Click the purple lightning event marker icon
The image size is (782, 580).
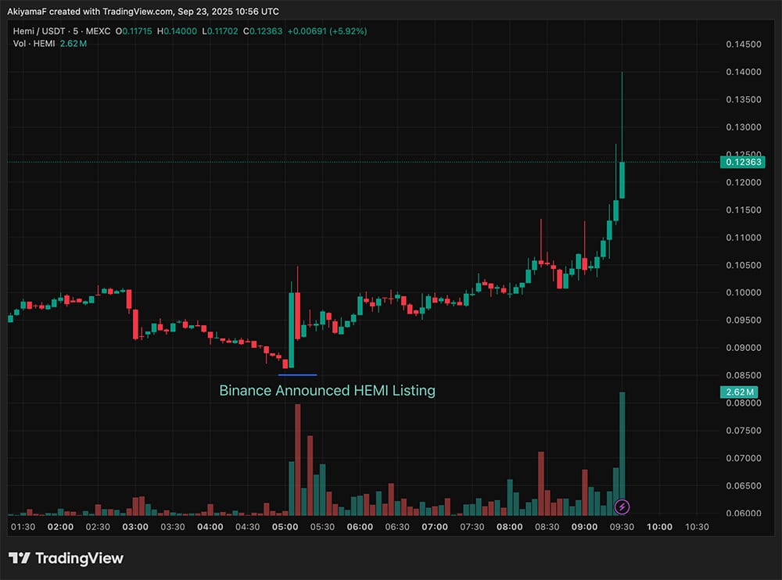[x=622, y=507]
